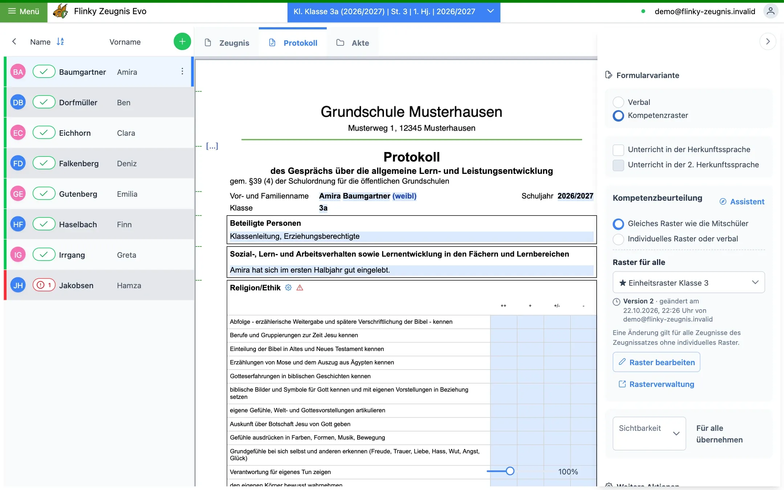Viewport: 784px width, 490px height.
Task: Enable Unterricht in der Herkunftssprache checkbox
Action: pyautogui.click(x=618, y=150)
